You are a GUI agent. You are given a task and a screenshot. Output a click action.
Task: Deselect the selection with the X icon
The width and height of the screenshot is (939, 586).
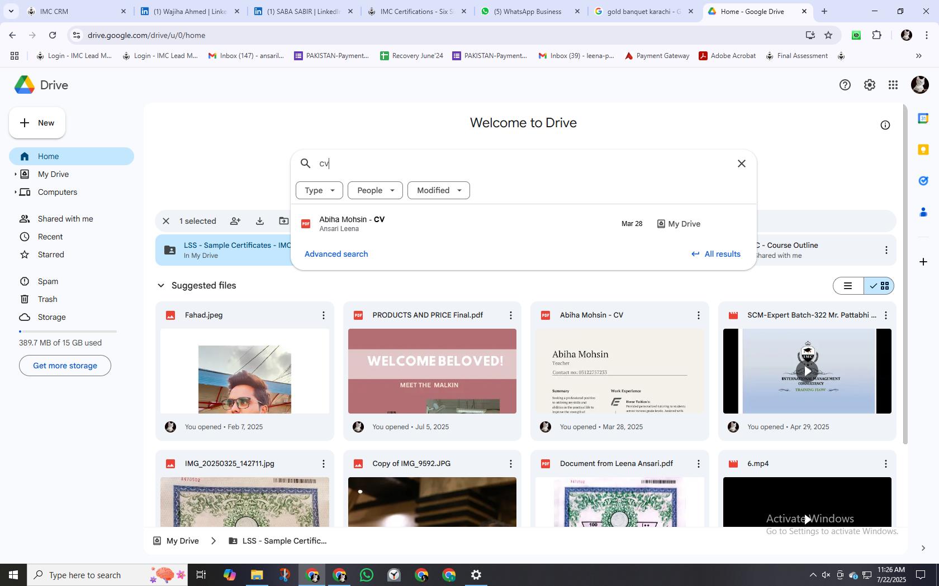[166, 221]
